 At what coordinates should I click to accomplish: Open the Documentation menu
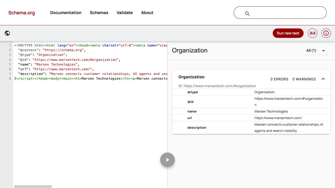coord(66,13)
